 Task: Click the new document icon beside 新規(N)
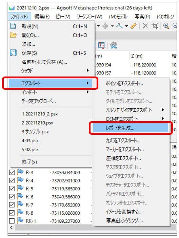pos(13,26)
